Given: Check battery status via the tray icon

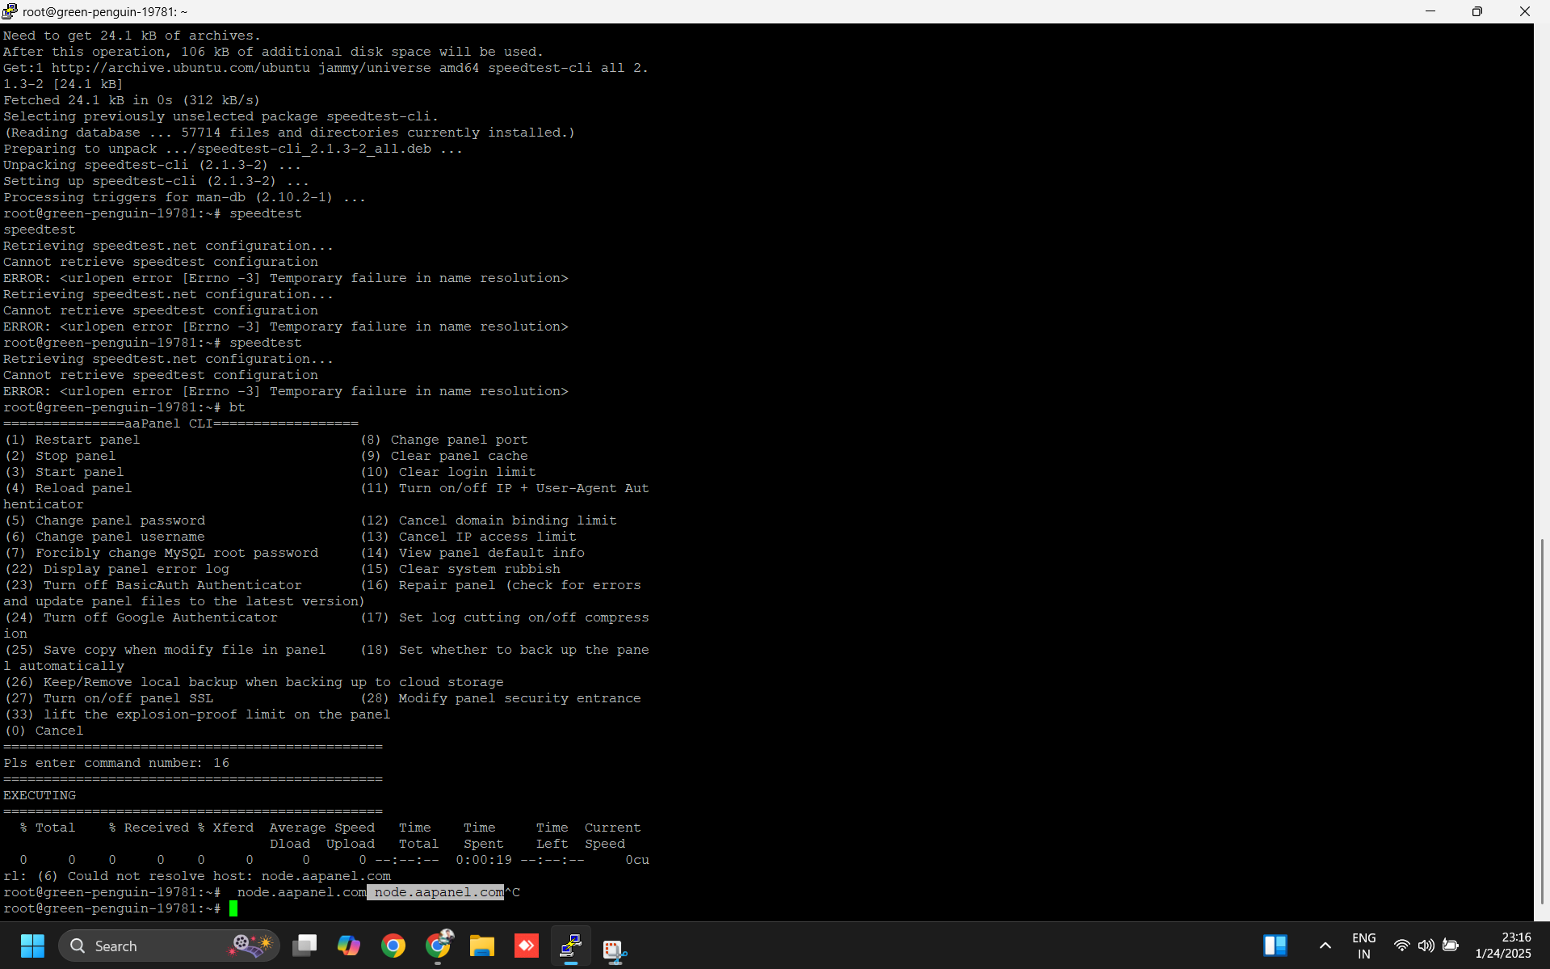Looking at the screenshot, I should [1450, 946].
